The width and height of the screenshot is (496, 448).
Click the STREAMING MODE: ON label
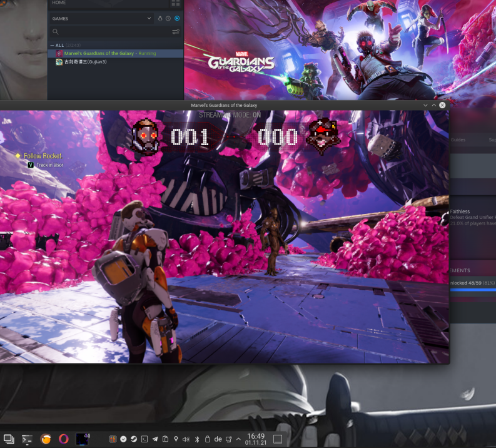click(x=230, y=115)
